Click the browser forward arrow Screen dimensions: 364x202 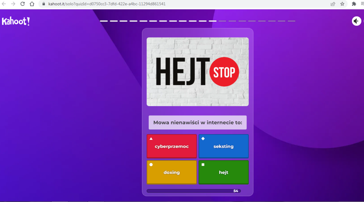(13, 4)
